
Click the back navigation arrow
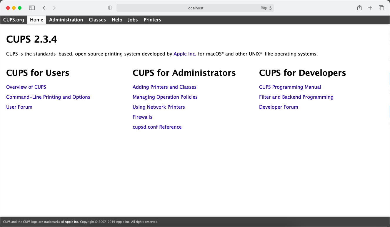coord(44,8)
